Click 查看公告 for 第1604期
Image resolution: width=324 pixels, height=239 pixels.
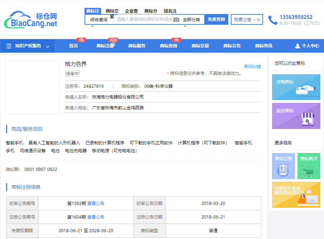coord(96,217)
